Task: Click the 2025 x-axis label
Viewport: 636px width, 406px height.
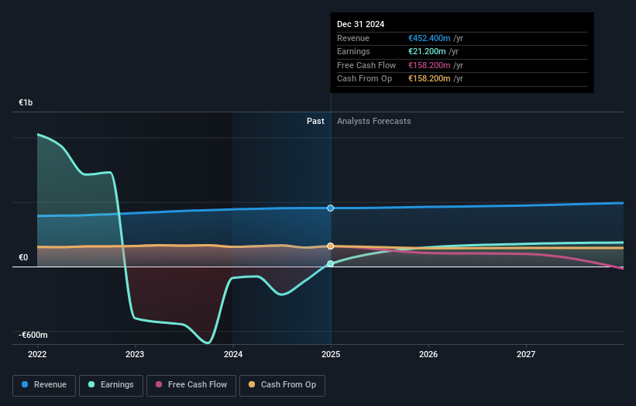Action: pos(331,354)
